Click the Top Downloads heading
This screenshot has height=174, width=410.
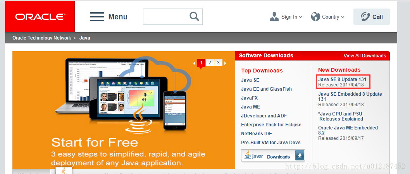(262, 71)
